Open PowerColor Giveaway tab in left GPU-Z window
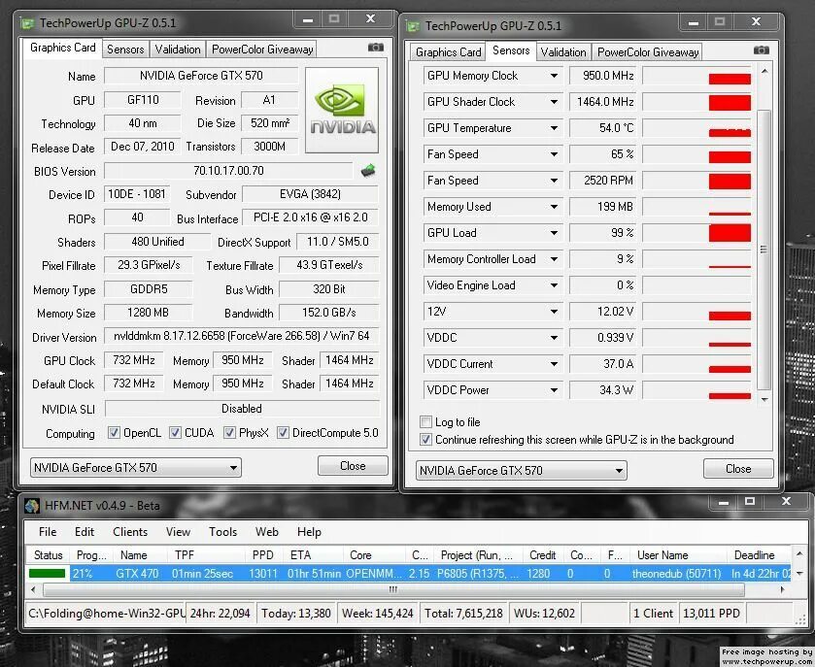The height and width of the screenshot is (667, 815). tap(262, 50)
